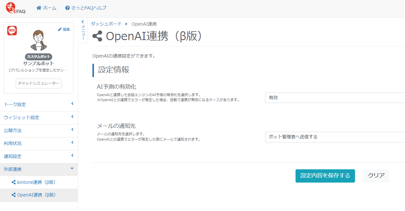Expand the 公開方法 menu section
Viewport: 405px width, 211px height.
[x=39, y=130]
